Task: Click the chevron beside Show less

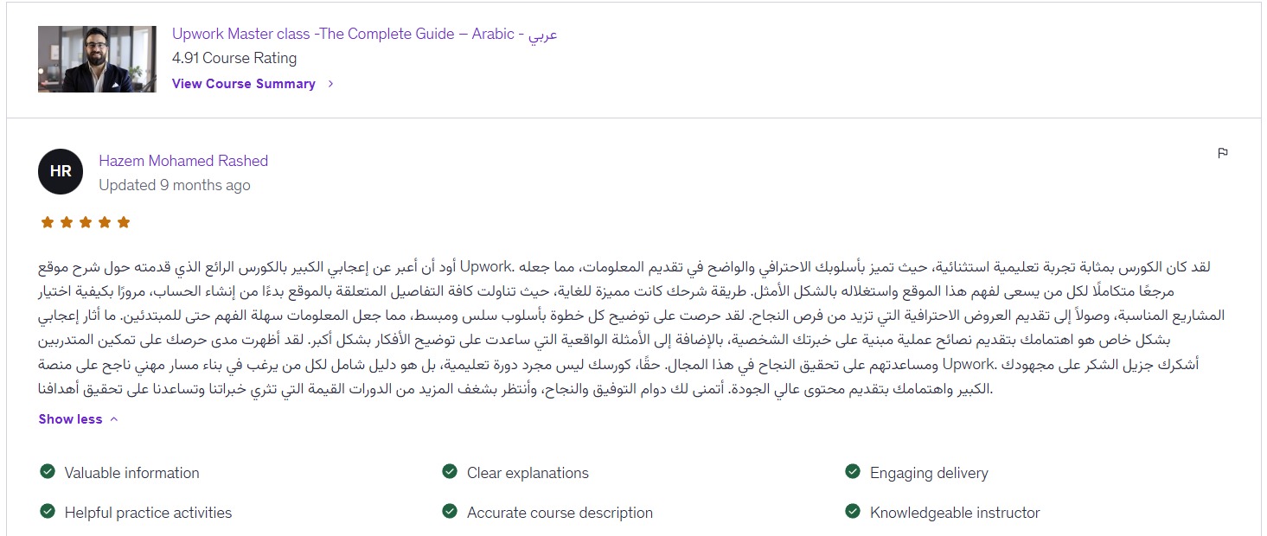Action: point(114,419)
